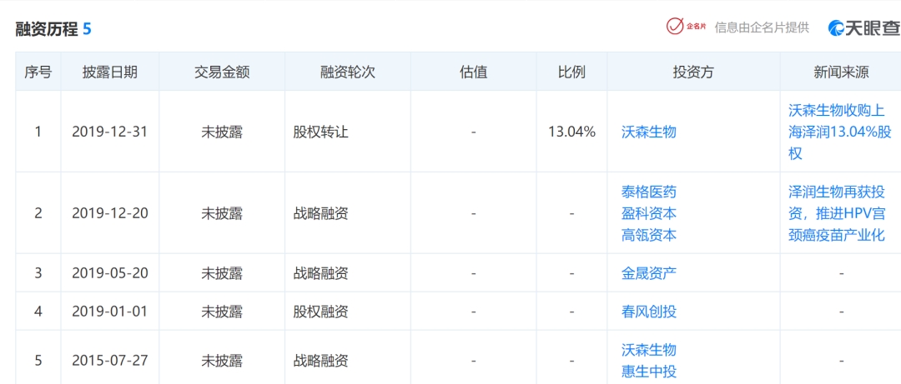Open 沃森生物 investor link in row 1
The height and width of the screenshot is (384, 901).
(x=649, y=132)
